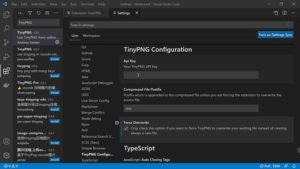Image resolution: width=300 pixels, height=169 pixels.
Task: Install image-compres... by weijialiu
Action: (54, 143)
